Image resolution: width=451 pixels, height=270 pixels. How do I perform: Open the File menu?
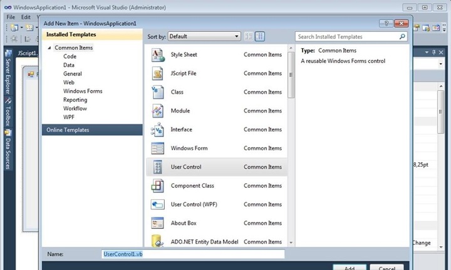pyautogui.click(x=11, y=17)
